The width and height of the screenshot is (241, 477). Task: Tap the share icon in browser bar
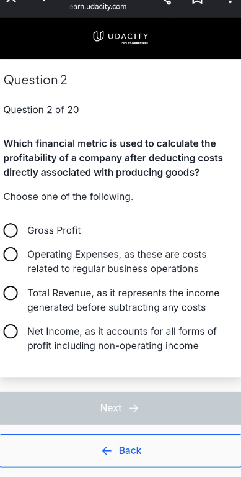tap(167, 1)
